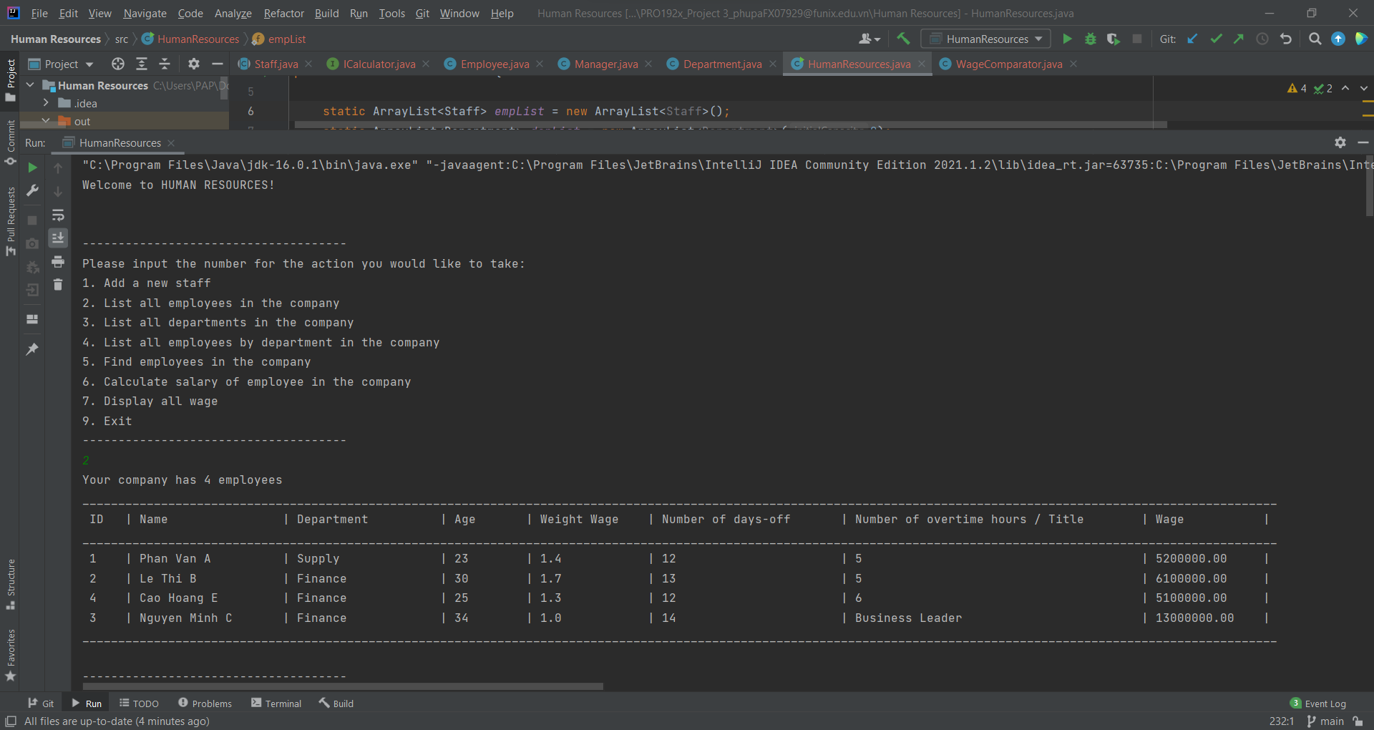This screenshot has width=1374, height=730.
Task: Open Project panel gear options
Action: [x=194, y=64]
